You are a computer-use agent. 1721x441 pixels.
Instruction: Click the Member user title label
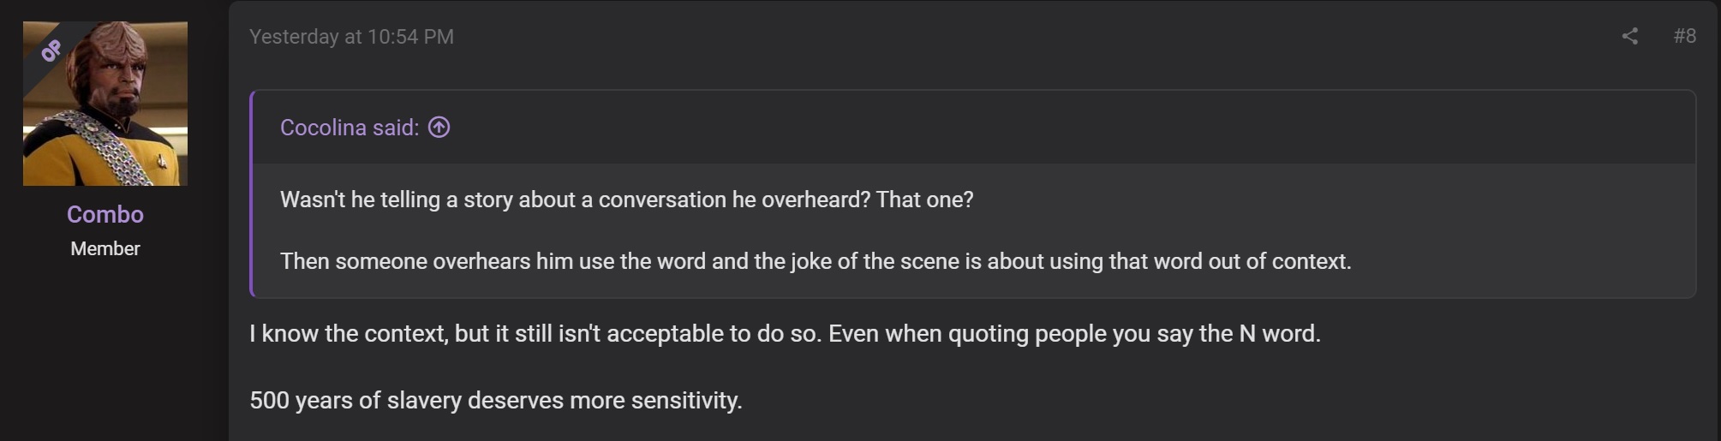tap(105, 248)
